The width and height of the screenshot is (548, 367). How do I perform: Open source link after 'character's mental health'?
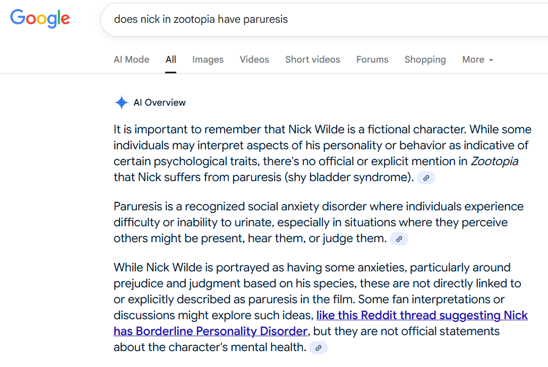point(319,348)
